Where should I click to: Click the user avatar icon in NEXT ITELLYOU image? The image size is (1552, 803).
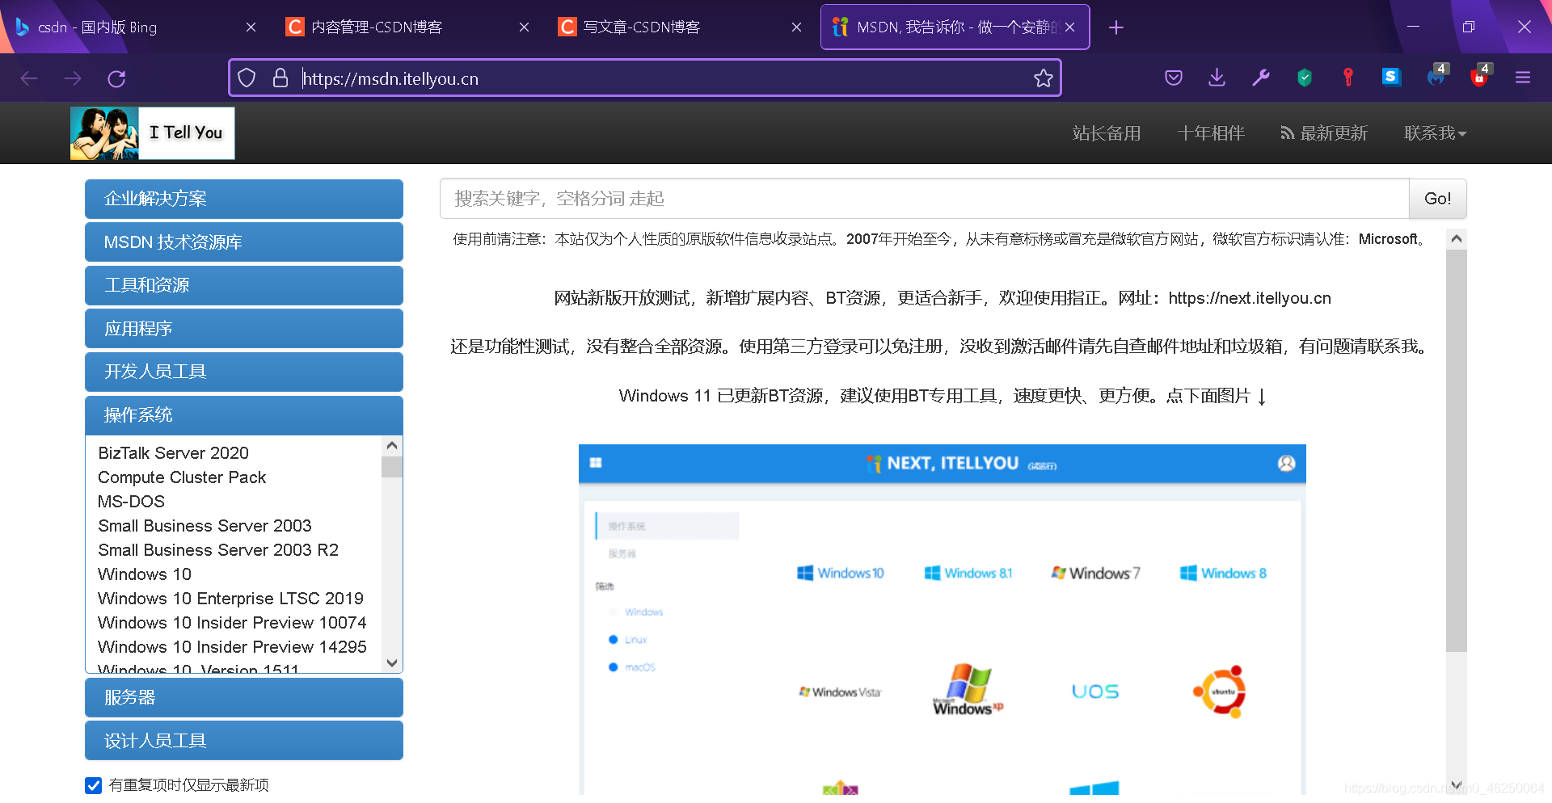(x=1286, y=463)
